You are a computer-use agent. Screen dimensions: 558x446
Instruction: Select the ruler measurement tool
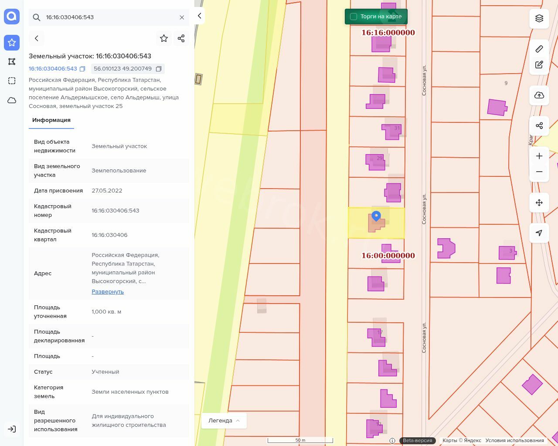point(539,49)
